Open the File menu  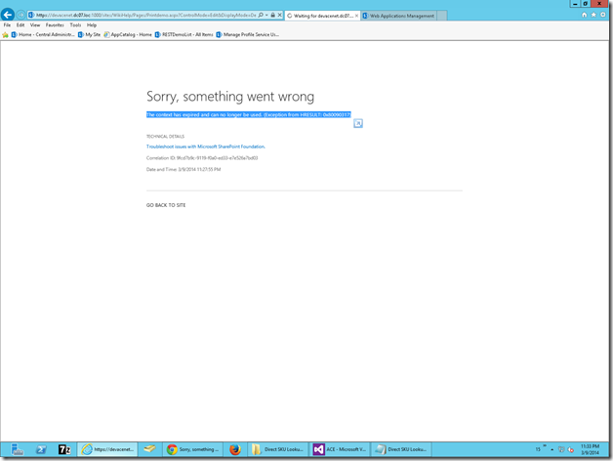coord(7,25)
